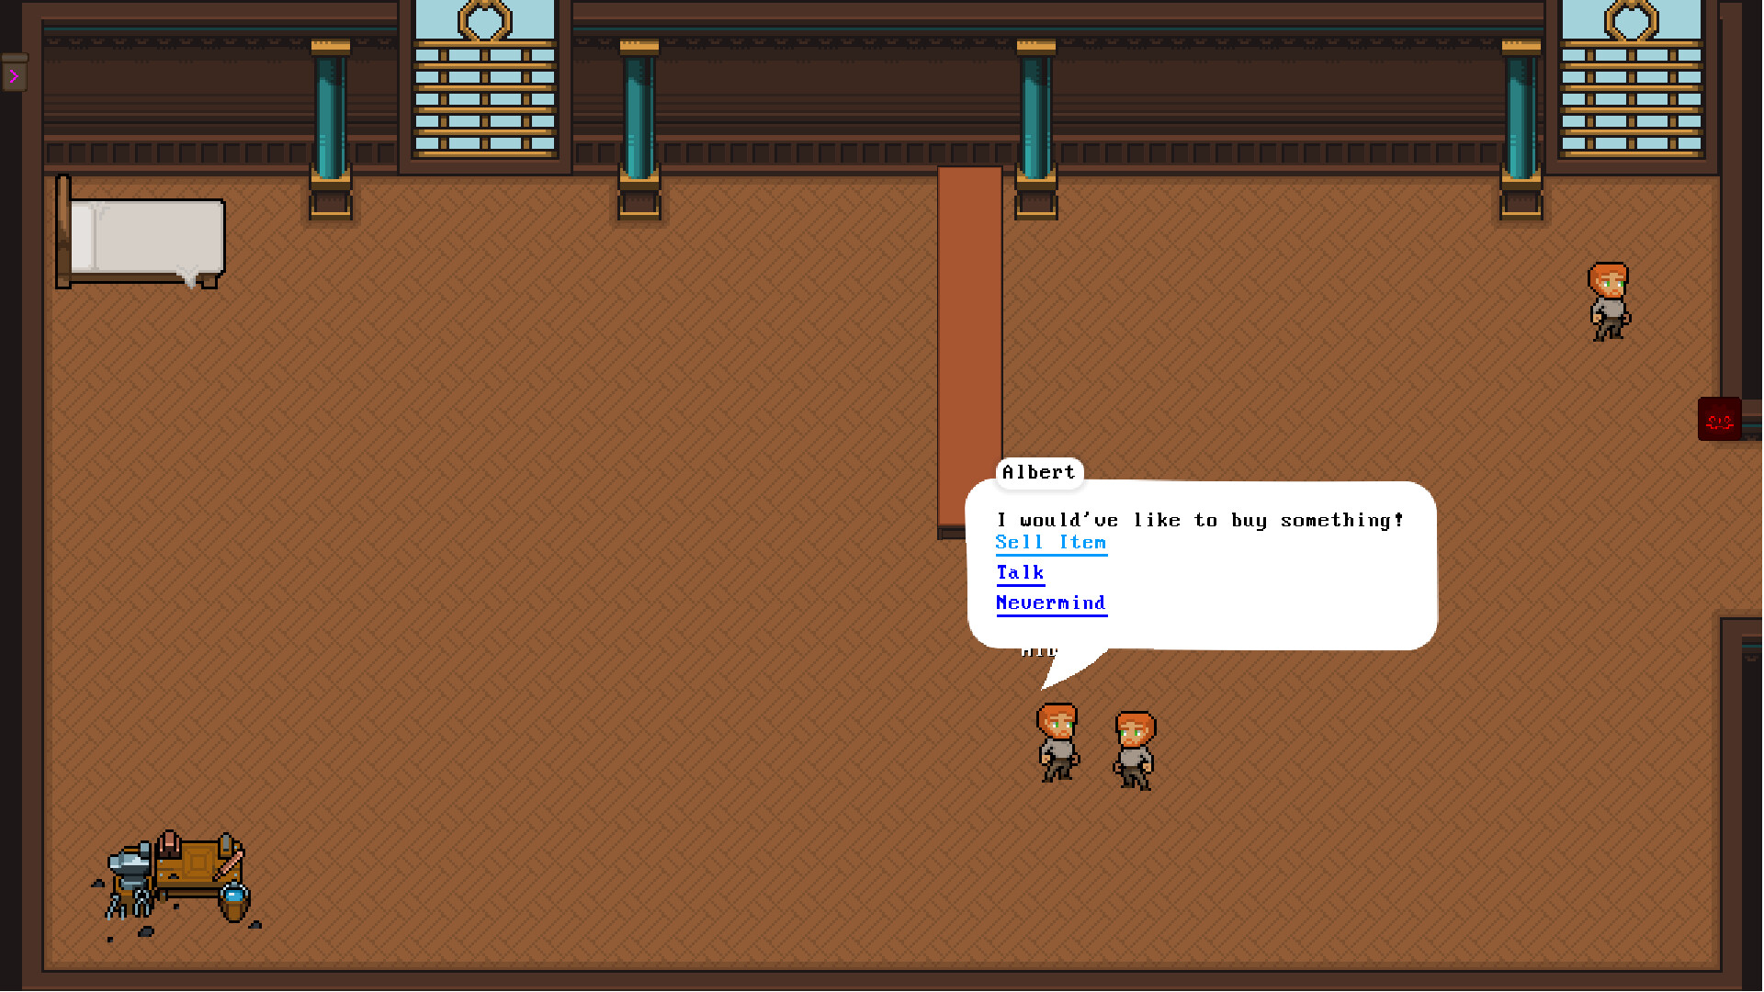Image resolution: width=1764 pixels, height=992 pixels.
Task: Choose Nevermind to close the dialog
Action: (1051, 603)
